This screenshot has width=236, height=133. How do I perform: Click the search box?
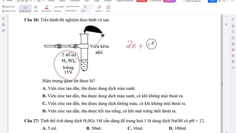(192, 1)
